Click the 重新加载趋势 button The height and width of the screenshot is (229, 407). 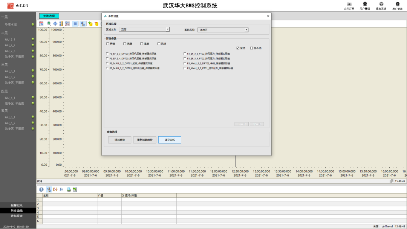pyautogui.click(x=145, y=140)
